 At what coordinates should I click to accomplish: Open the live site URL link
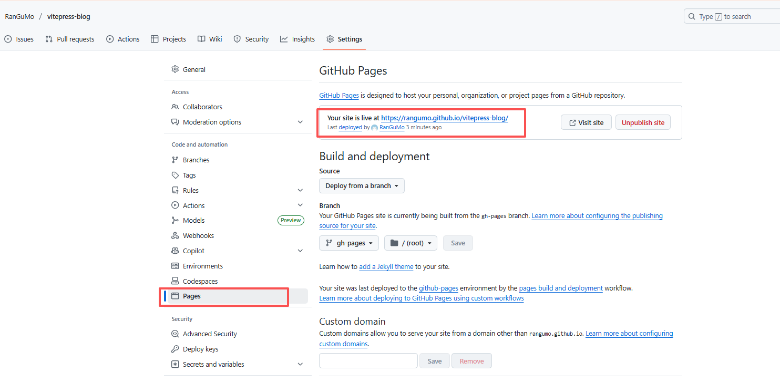click(x=445, y=118)
